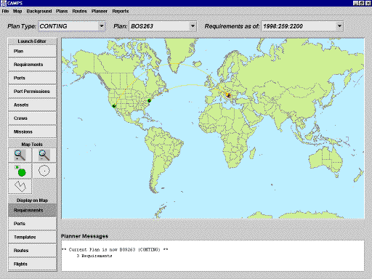Toggle Routes display on map
Screen dimensions: 372x279
(32, 251)
